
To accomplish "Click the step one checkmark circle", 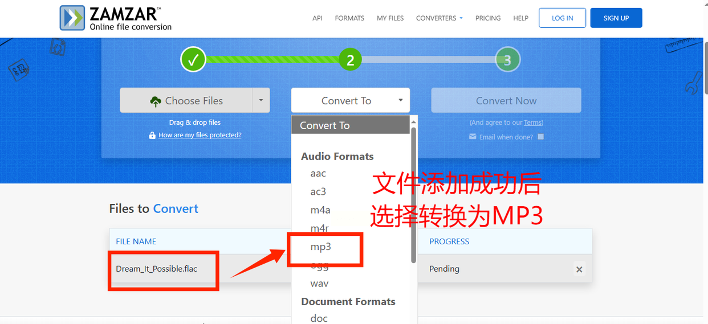I will 193,59.
